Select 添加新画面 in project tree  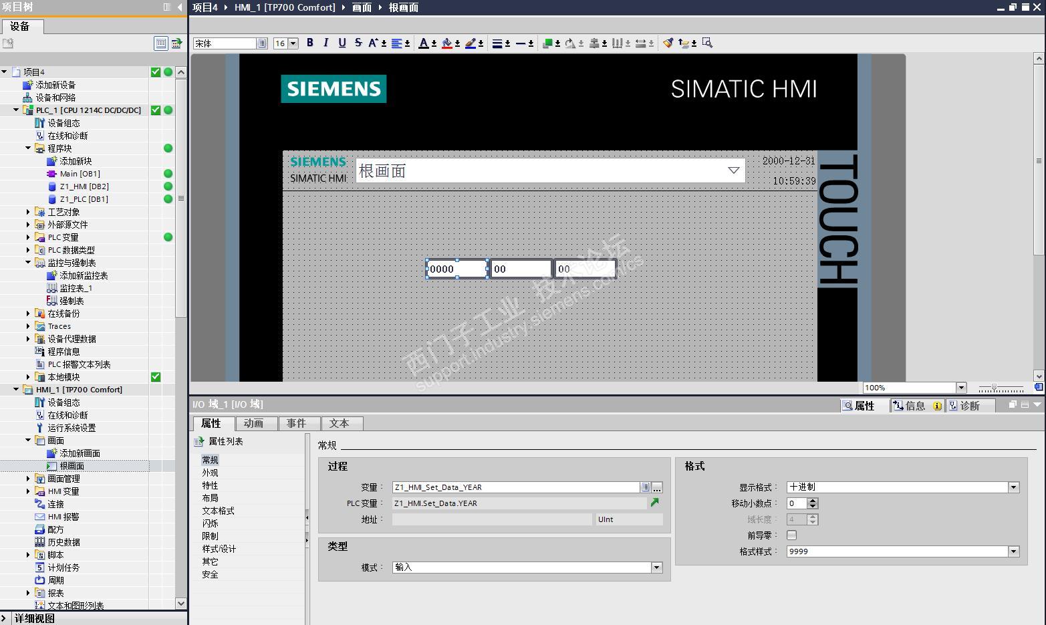pos(80,453)
